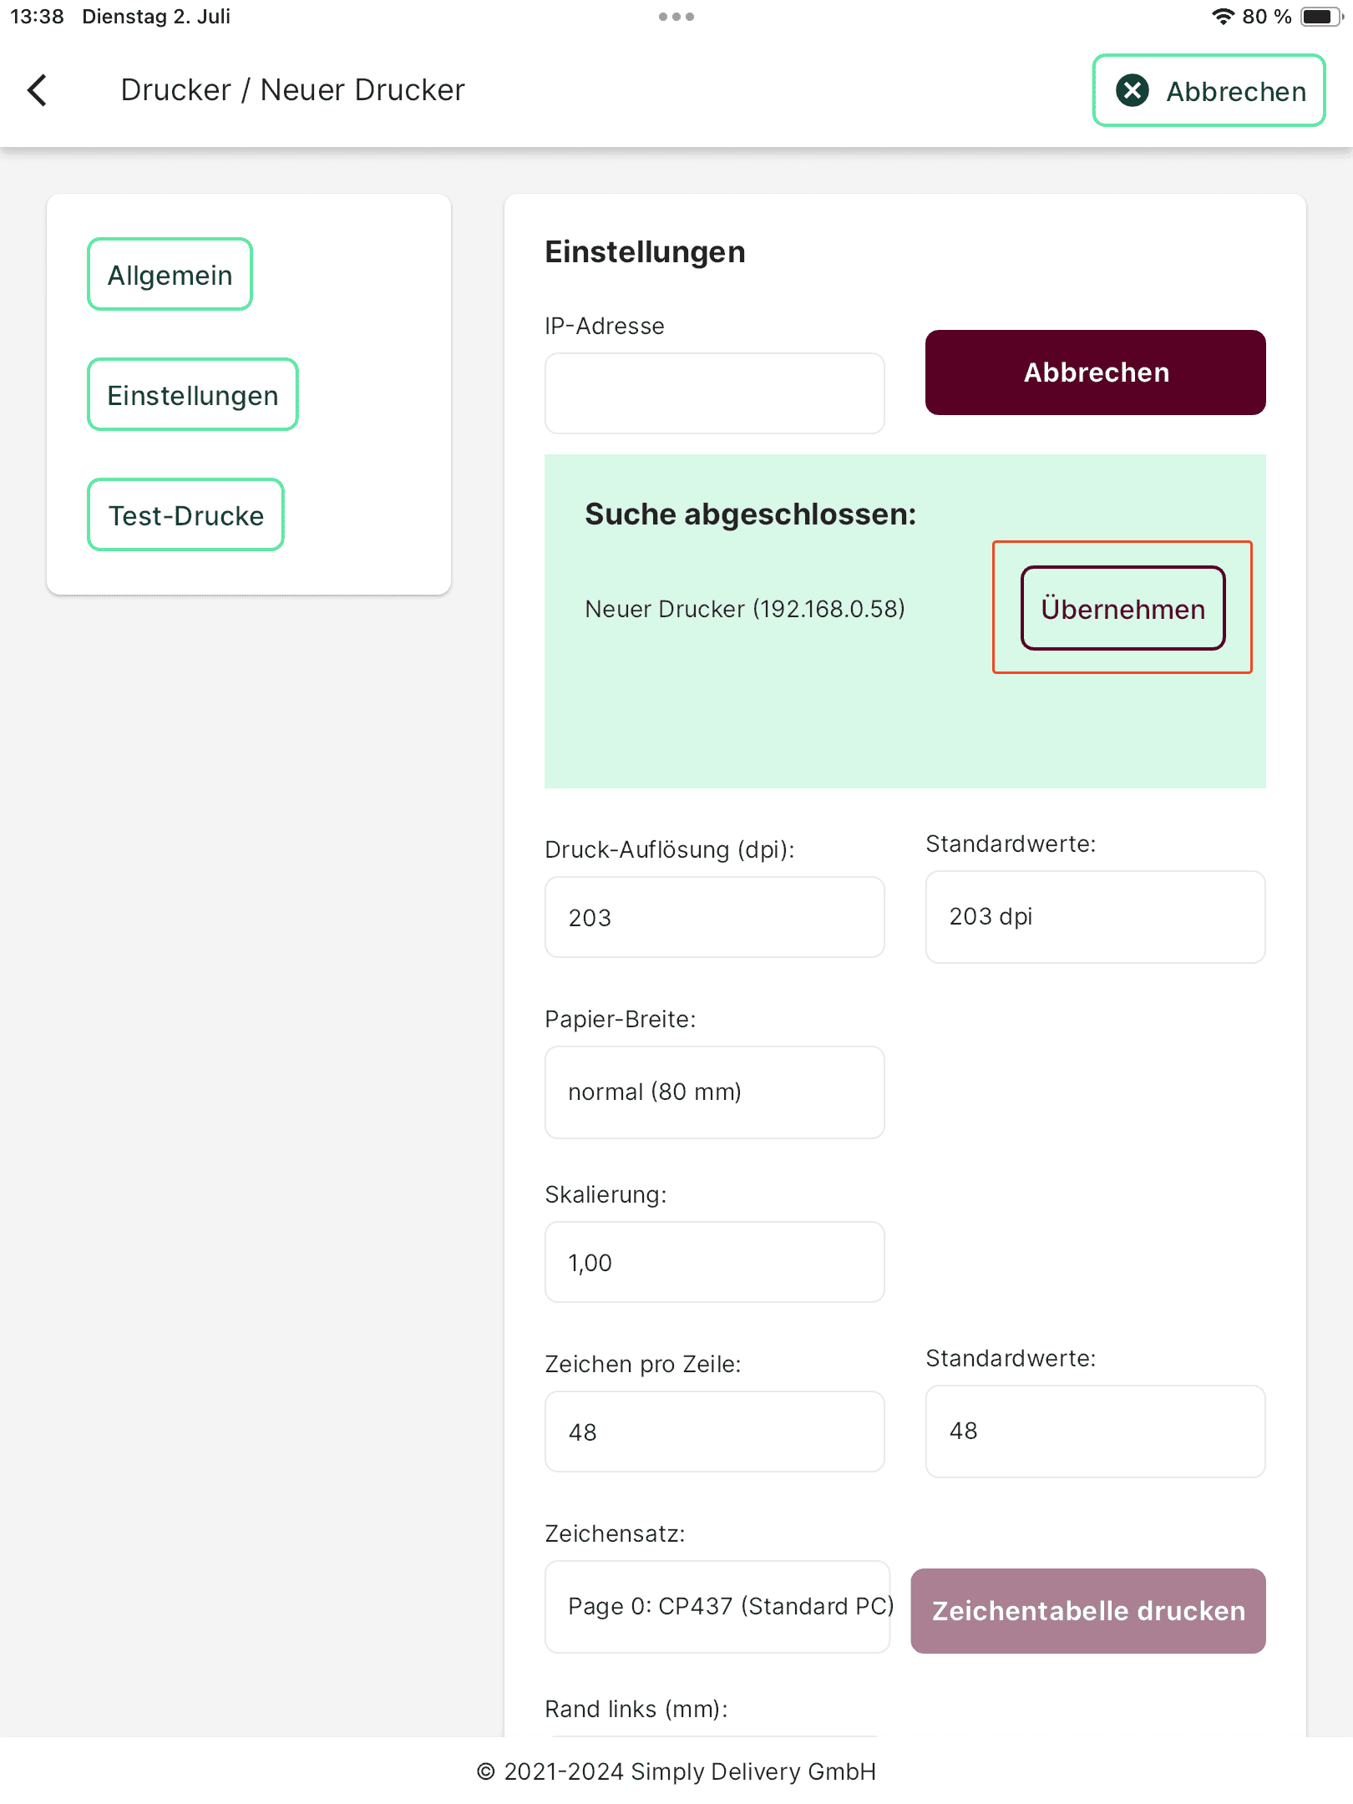Open the Test-Drucke section
The image size is (1353, 1804).
tap(186, 515)
